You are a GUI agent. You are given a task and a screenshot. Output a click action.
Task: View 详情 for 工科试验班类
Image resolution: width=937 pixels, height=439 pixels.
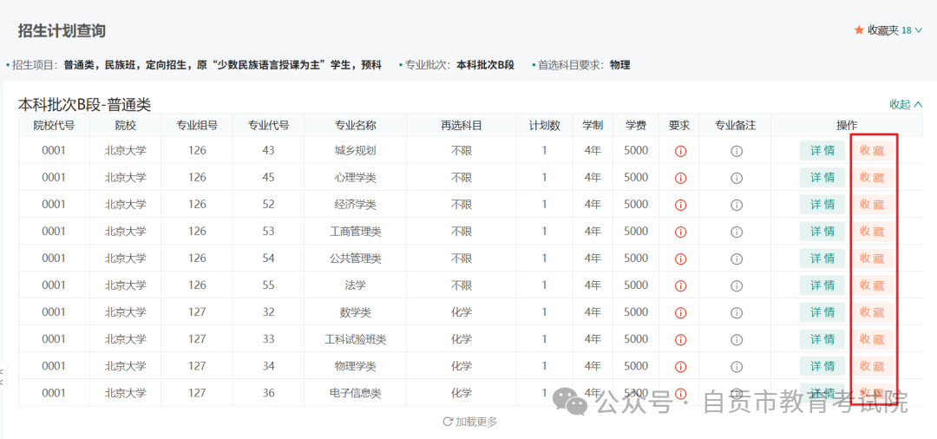[822, 338]
